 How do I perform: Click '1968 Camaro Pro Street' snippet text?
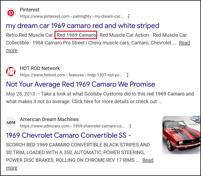[x=59, y=43]
